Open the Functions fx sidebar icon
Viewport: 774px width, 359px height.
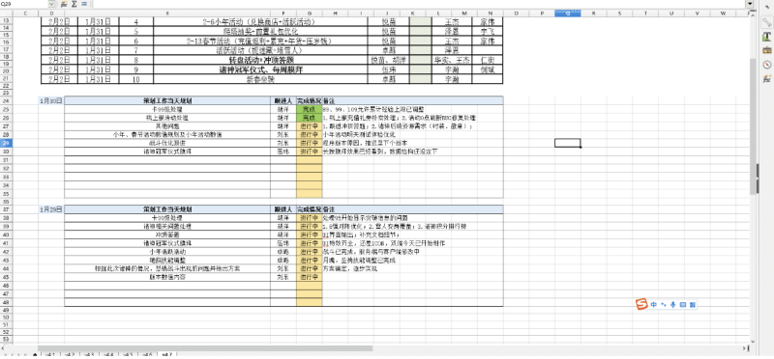click(766, 78)
